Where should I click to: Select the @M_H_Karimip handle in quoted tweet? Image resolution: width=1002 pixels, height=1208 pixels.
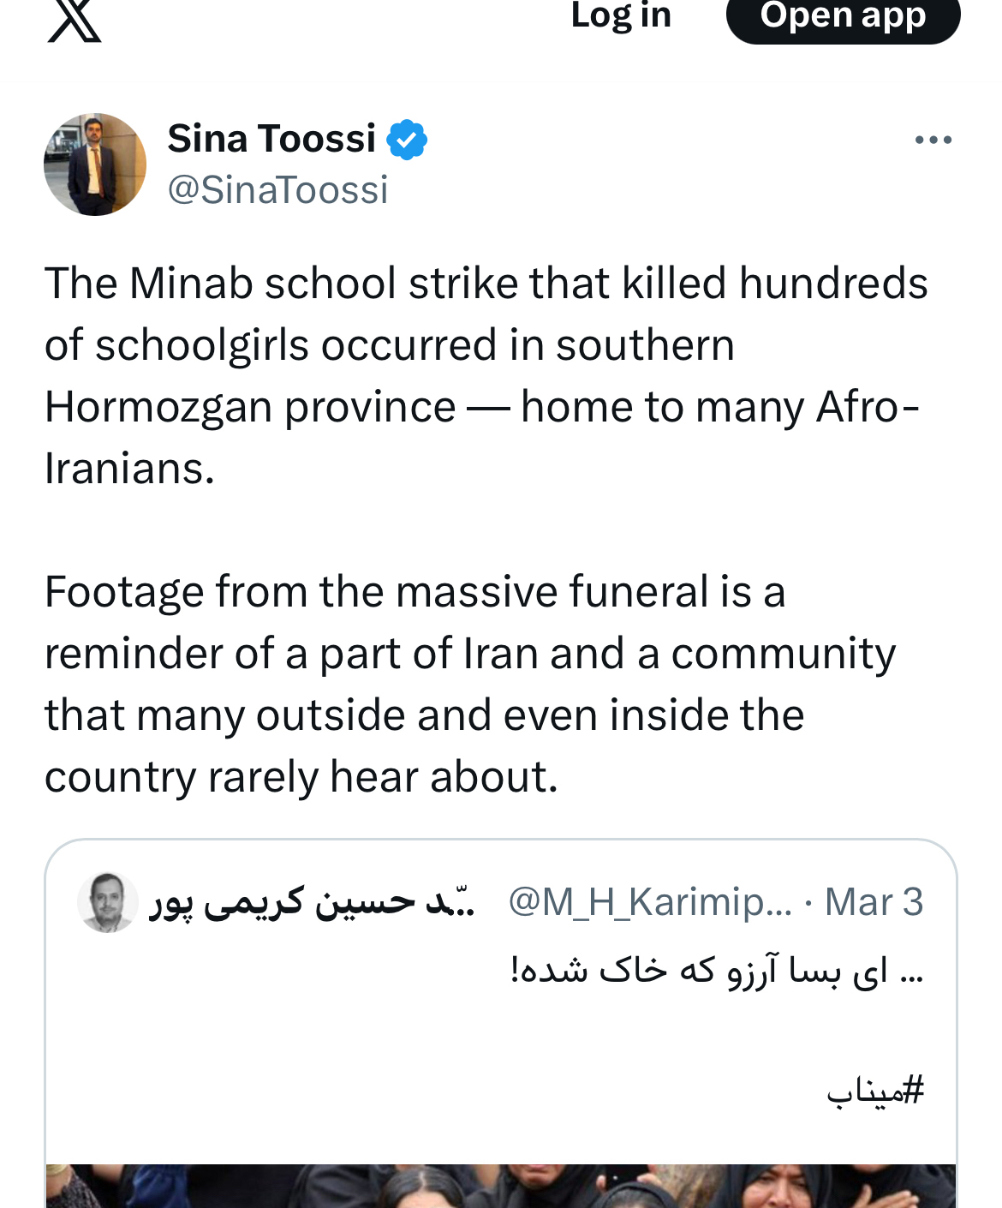[x=650, y=902]
